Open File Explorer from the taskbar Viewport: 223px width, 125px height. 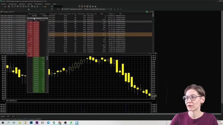click(x=20, y=123)
